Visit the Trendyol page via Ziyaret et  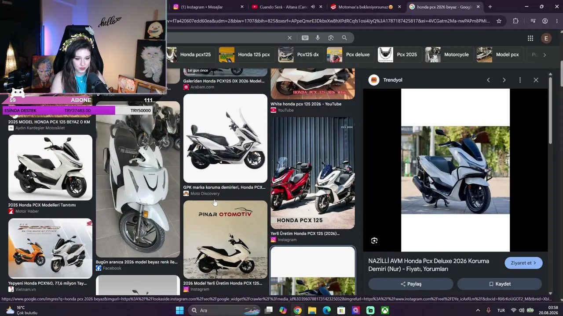(x=523, y=263)
